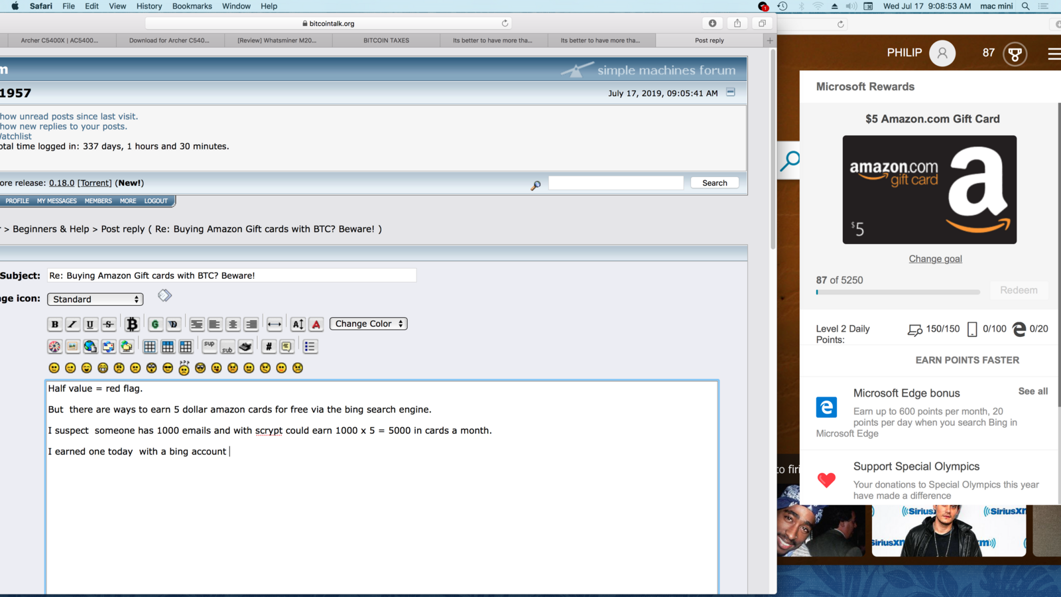This screenshot has width=1061, height=597.
Task: Insert an image tag in the post
Action: pyautogui.click(x=72, y=346)
